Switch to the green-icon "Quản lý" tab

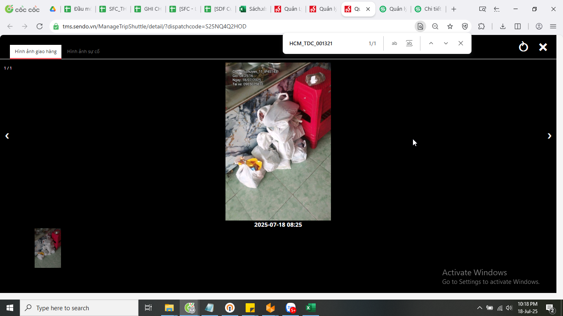pos(393,9)
